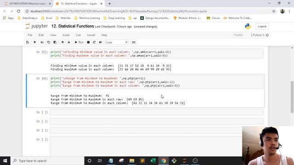The width and height of the screenshot is (294, 165).
Task: Rename the notebook title 12. Statistical Functions
Action: 73,26
